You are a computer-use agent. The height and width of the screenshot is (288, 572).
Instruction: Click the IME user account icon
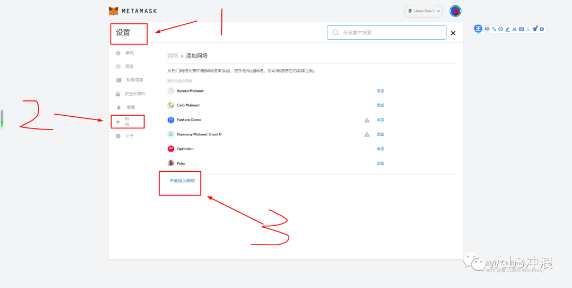(528, 29)
